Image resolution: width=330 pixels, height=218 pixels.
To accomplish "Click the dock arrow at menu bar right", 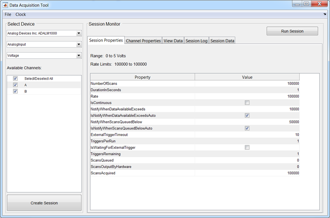I will (x=325, y=14).
